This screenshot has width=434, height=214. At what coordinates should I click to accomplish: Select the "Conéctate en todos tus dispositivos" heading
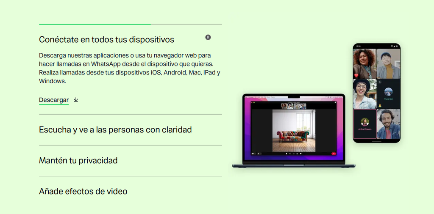point(106,39)
